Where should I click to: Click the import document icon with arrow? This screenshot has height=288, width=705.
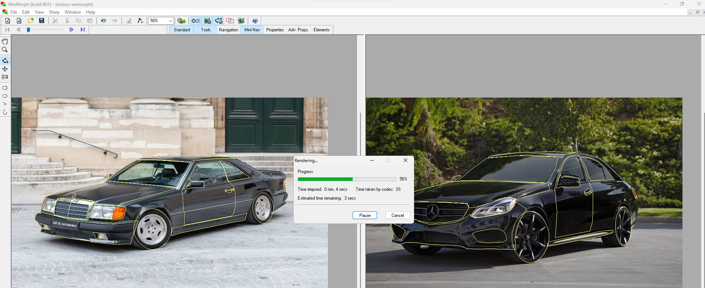point(19,21)
